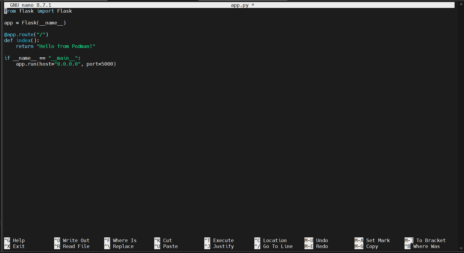The height and width of the screenshot is (253, 464).
Task: Place cursor on the app.run host/port line
Action: tap(66, 64)
